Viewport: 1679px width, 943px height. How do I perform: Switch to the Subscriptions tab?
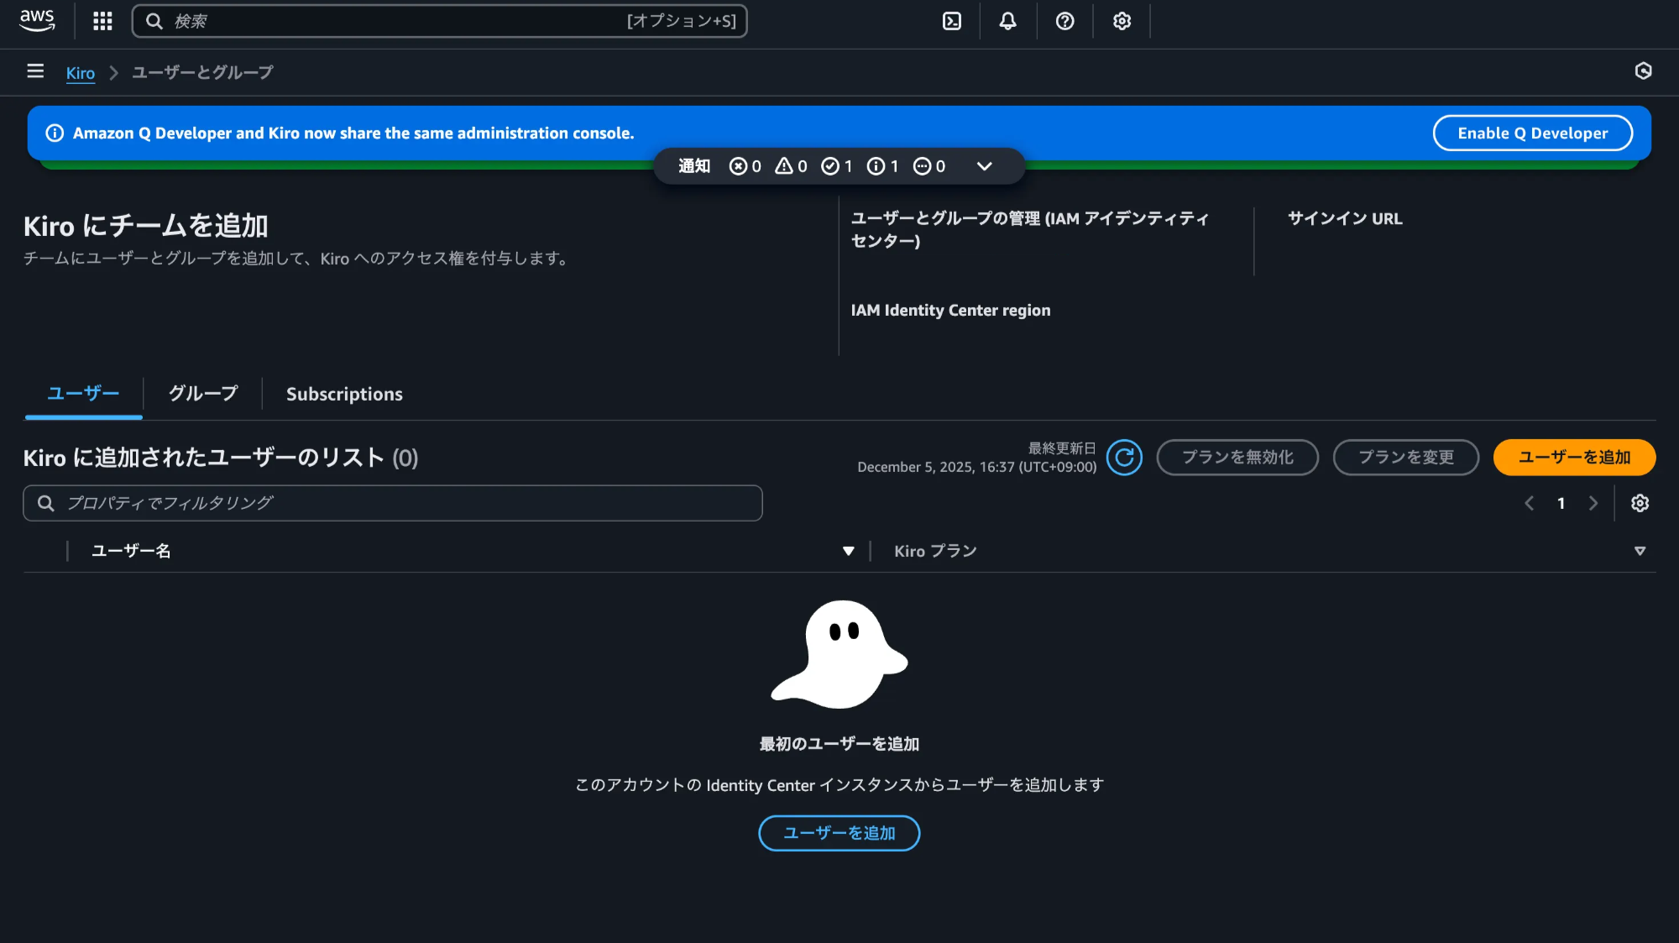[344, 394]
